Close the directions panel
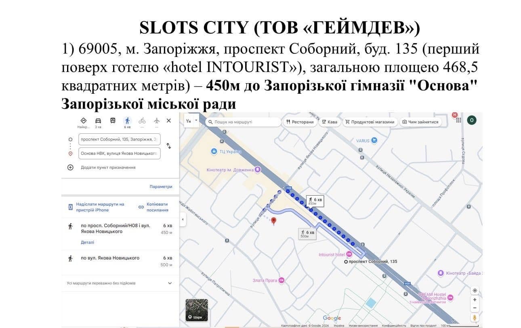The height and width of the screenshot is (328, 521). click(x=169, y=120)
